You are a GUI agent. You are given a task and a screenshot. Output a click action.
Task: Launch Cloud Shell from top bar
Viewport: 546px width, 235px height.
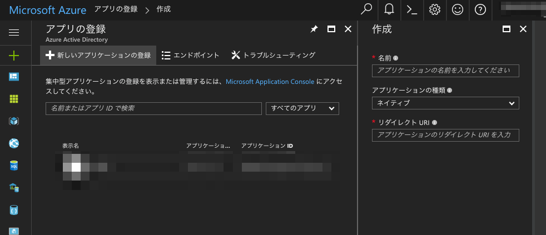tap(412, 10)
